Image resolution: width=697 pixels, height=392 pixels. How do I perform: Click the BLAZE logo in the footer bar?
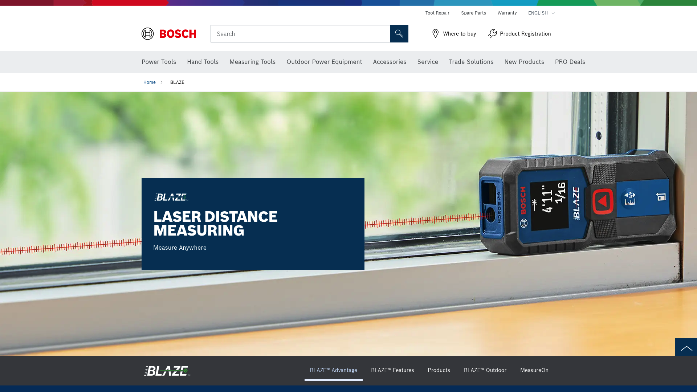tap(166, 371)
